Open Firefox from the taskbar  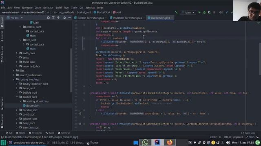(x=170, y=142)
